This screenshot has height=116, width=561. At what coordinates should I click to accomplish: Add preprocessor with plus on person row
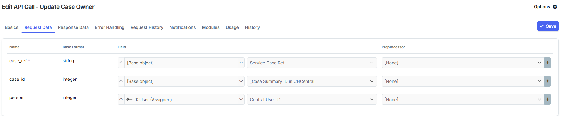tap(548, 99)
